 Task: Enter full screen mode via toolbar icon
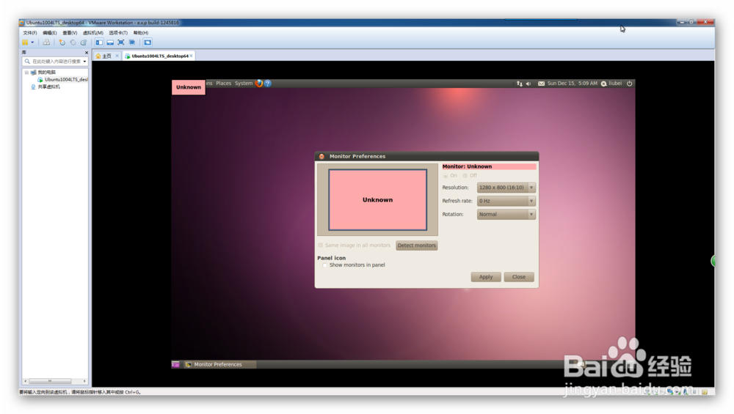tap(121, 42)
